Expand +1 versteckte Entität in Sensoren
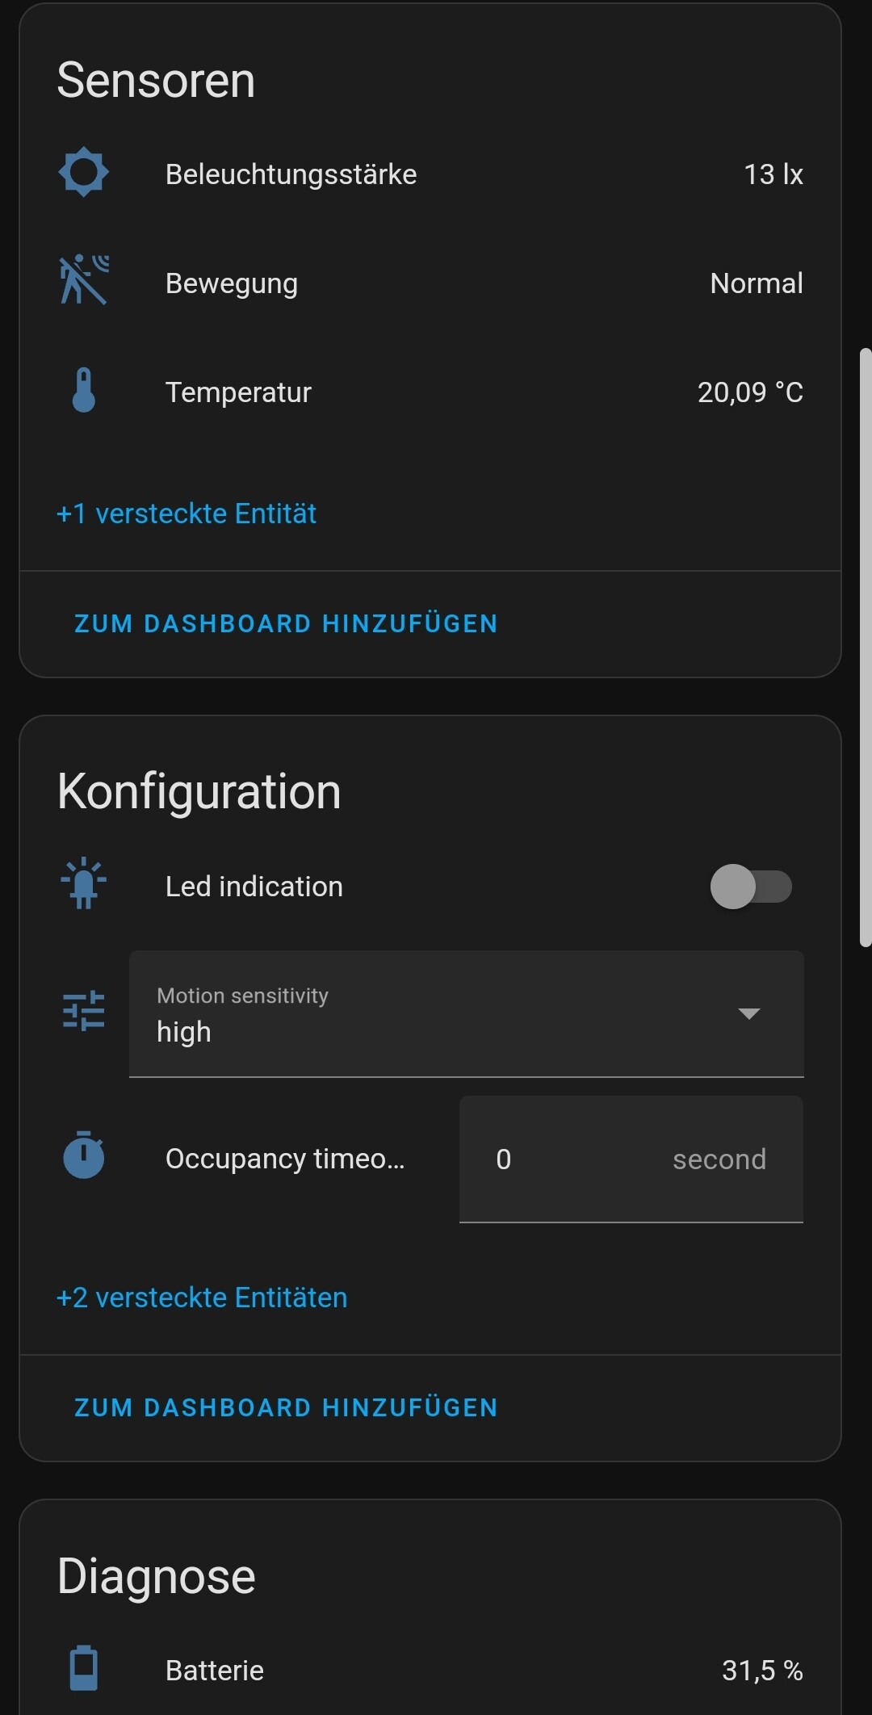The width and height of the screenshot is (872, 1715). pos(187,514)
